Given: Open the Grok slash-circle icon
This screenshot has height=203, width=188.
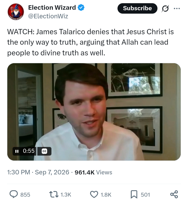Looking at the screenshot, I should 165,9.
